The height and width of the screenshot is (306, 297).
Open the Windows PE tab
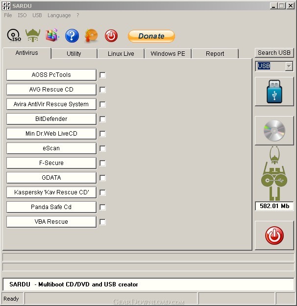168,54
